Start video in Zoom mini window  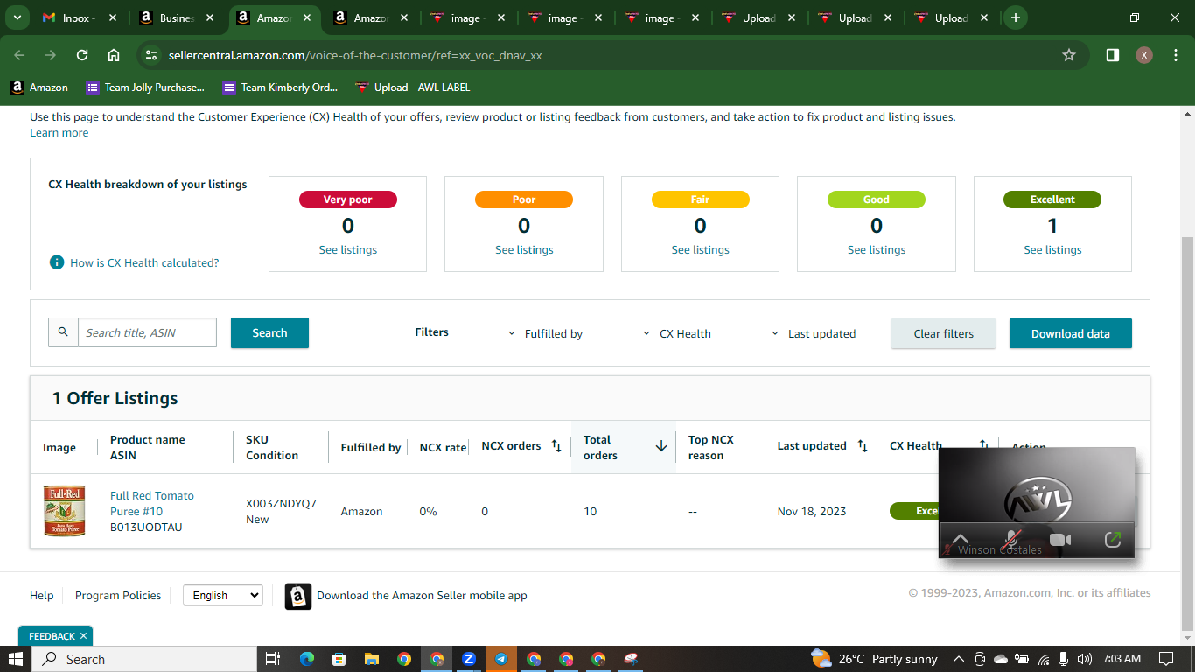pos(1060,540)
